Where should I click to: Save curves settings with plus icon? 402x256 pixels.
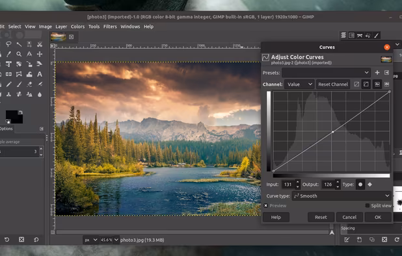377,73
